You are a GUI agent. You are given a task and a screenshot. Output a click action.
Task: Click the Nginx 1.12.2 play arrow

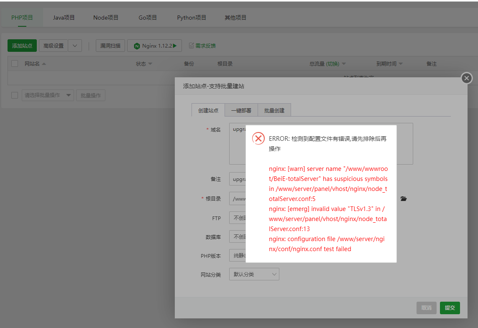175,46
